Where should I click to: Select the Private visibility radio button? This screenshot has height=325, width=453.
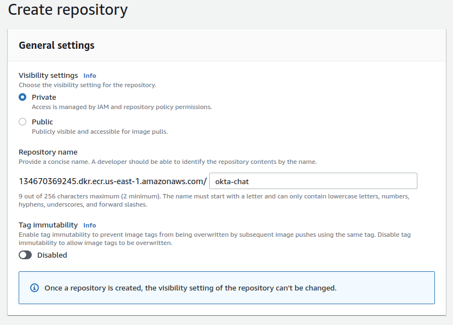click(22, 97)
